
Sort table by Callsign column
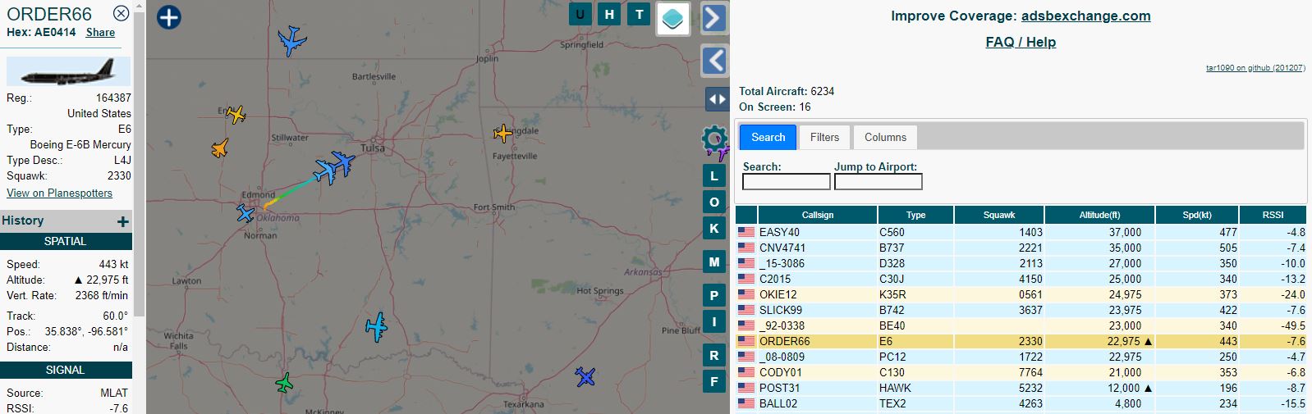click(817, 215)
